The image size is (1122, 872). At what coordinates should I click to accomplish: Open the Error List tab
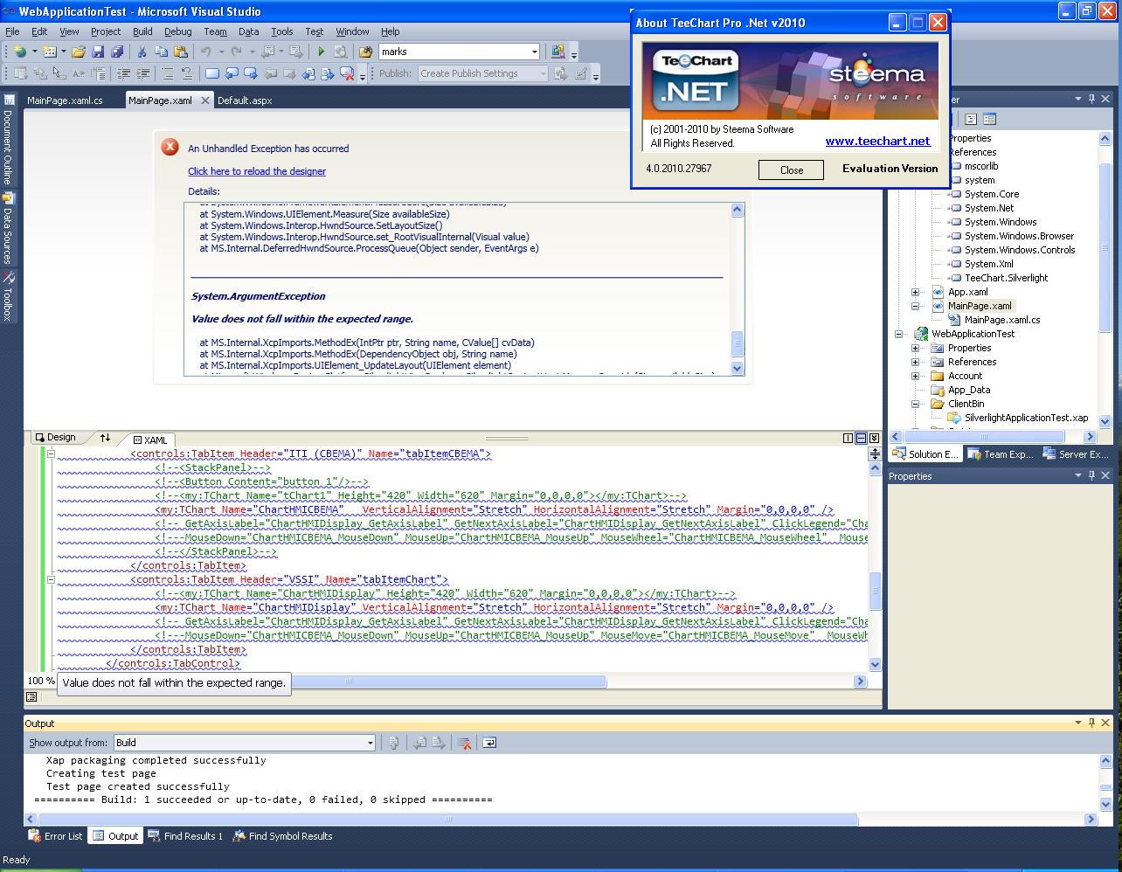click(56, 836)
